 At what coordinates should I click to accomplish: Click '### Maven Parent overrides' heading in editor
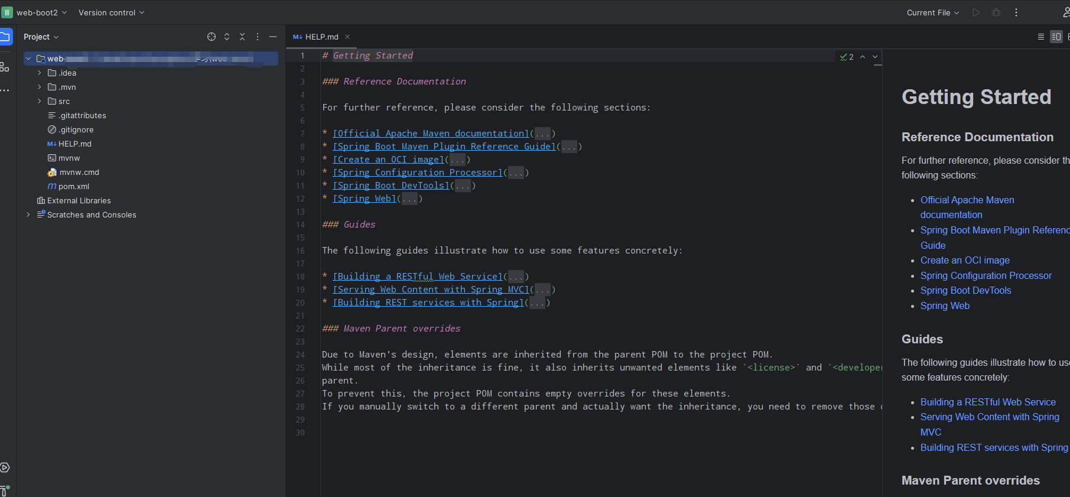391,329
